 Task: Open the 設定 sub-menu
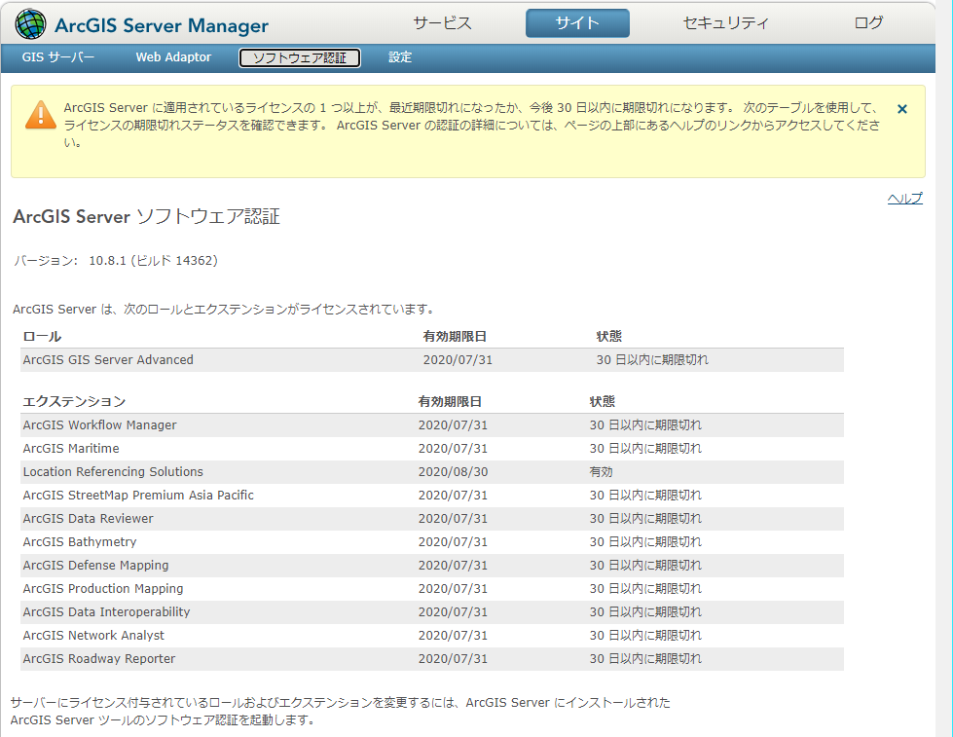tap(400, 57)
